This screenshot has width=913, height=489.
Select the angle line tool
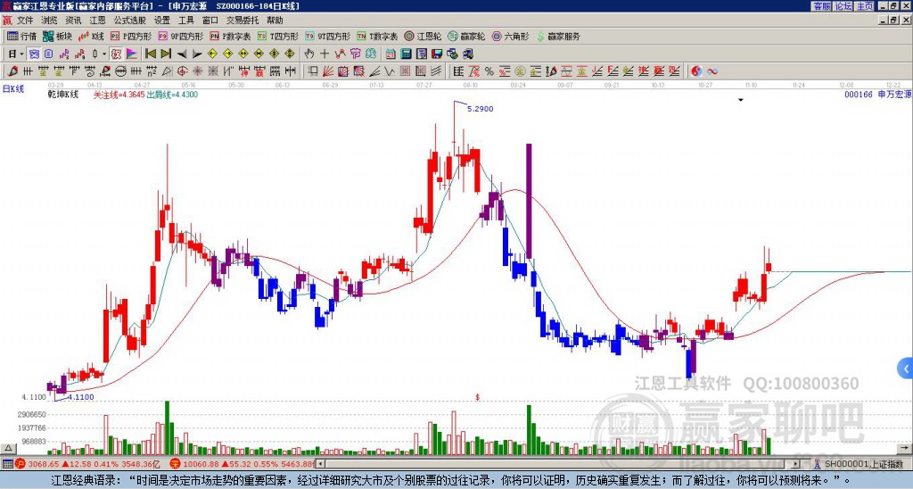[x=374, y=71]
